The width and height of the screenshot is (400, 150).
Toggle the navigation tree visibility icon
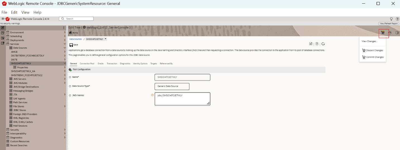click(397, 33)
